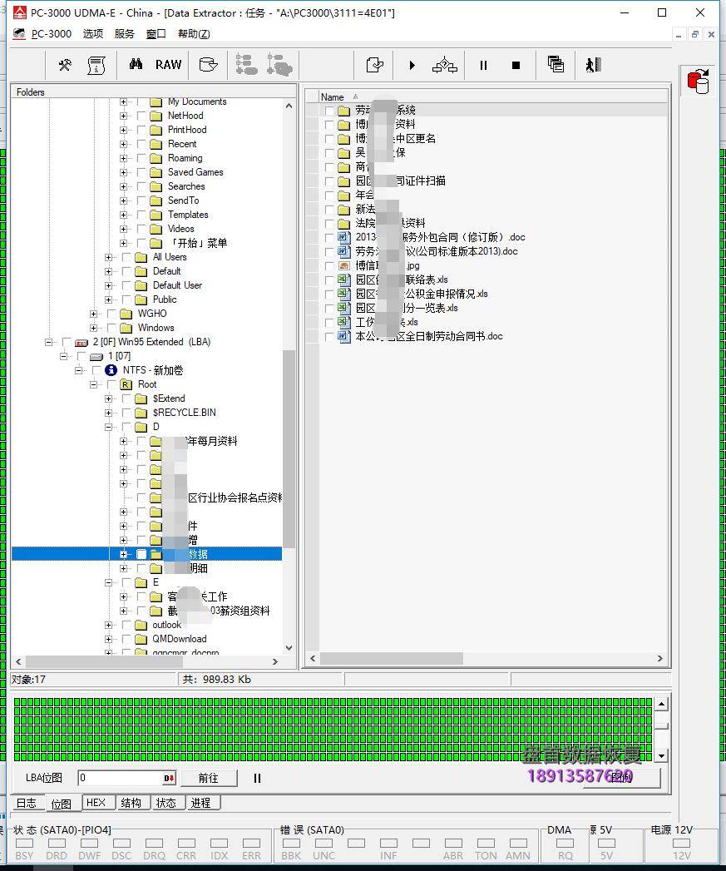Switch to the 日志 tab
This screenshot has height=871, width=726.
[x=26, y=803]
